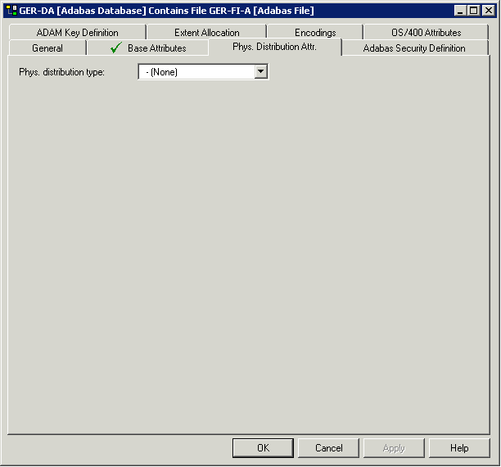Image resolution: width=501 pixels, height=467 pixels.
Task: Open the Extent Allocation tab
Action: click(x=206, y=33)
